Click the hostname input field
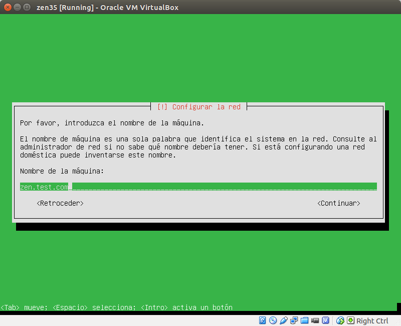The image size is (401, 326). 200,186
